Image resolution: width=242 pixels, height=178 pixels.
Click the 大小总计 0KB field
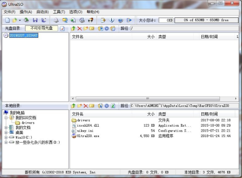(166, 20)
